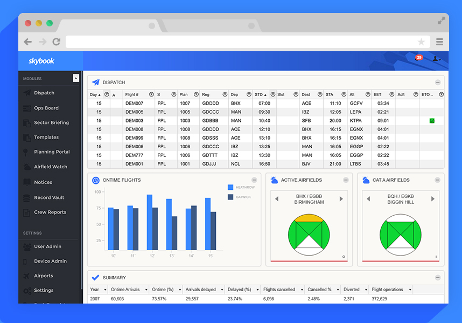This screenshot has width=462, height=323.
Task: Click the Ontime Flights clock icon
Action: [x=96, y=180]
